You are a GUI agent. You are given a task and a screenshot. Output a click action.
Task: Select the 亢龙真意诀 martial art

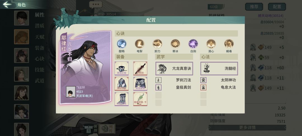(174, 68)
